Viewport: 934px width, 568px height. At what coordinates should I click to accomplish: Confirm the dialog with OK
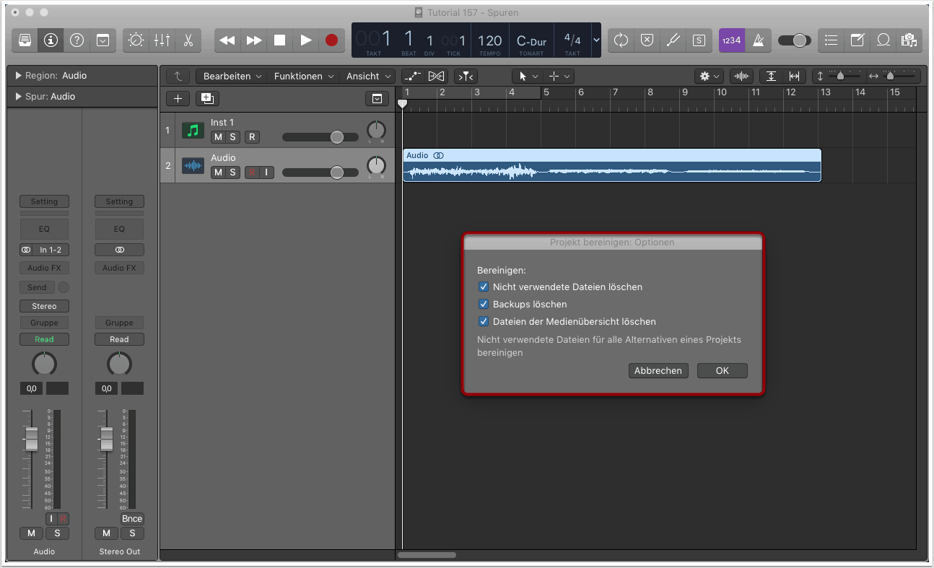(x=722, y=371)
